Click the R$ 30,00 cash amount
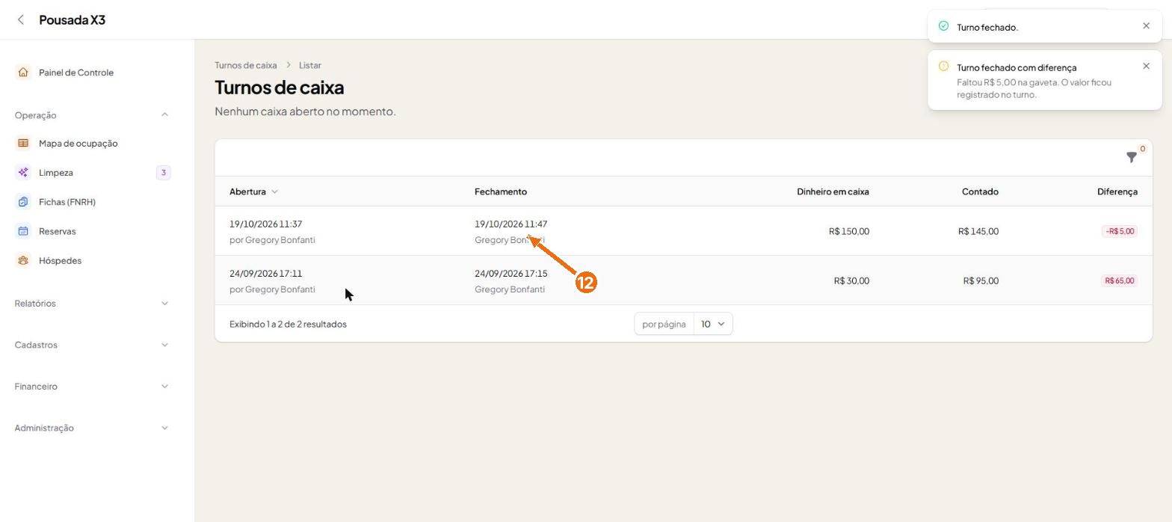 (851, 280)
